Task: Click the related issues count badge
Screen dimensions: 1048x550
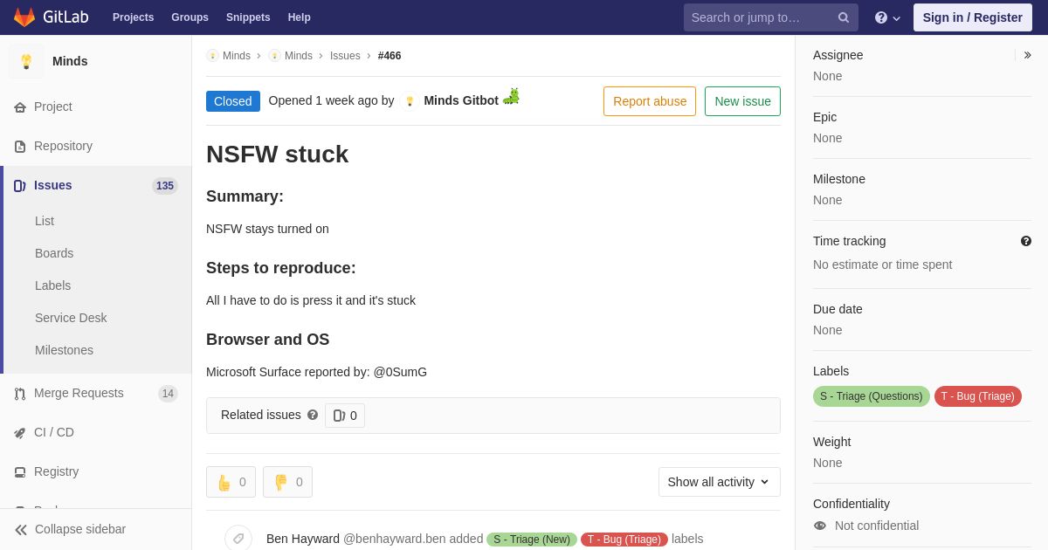Action: (x=345, y=416)
